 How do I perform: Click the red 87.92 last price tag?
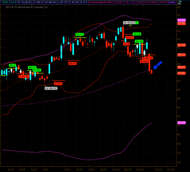[x=181, y=73]
